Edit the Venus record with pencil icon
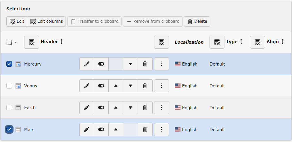 [x=87, y=86]
